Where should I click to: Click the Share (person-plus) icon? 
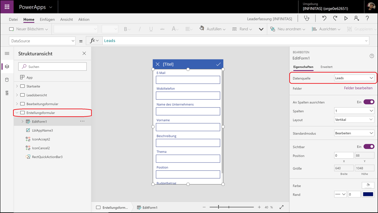pyautogui.click(x=356, y=18)
